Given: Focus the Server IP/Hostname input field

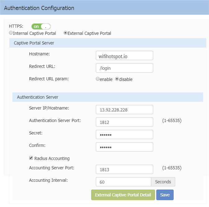Looking at the screenshot, I should click(124, 110).
